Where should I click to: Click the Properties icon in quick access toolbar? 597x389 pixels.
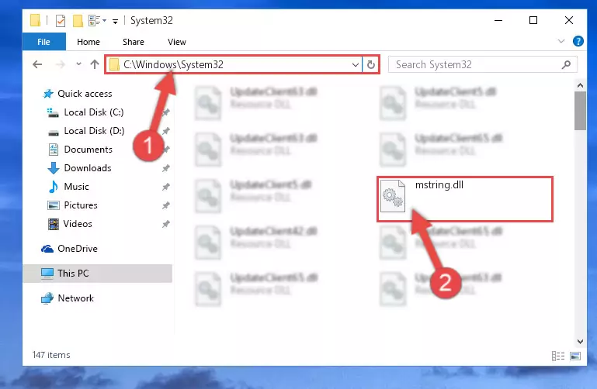click(x=60, y=20)
